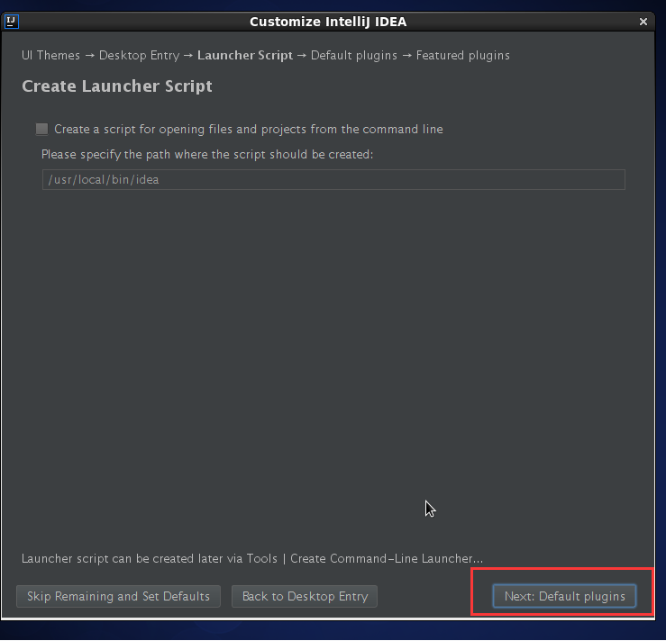Click the 'Create a script for opening files' label
This screenshot has height=641, width=666.
click(249, 129)
